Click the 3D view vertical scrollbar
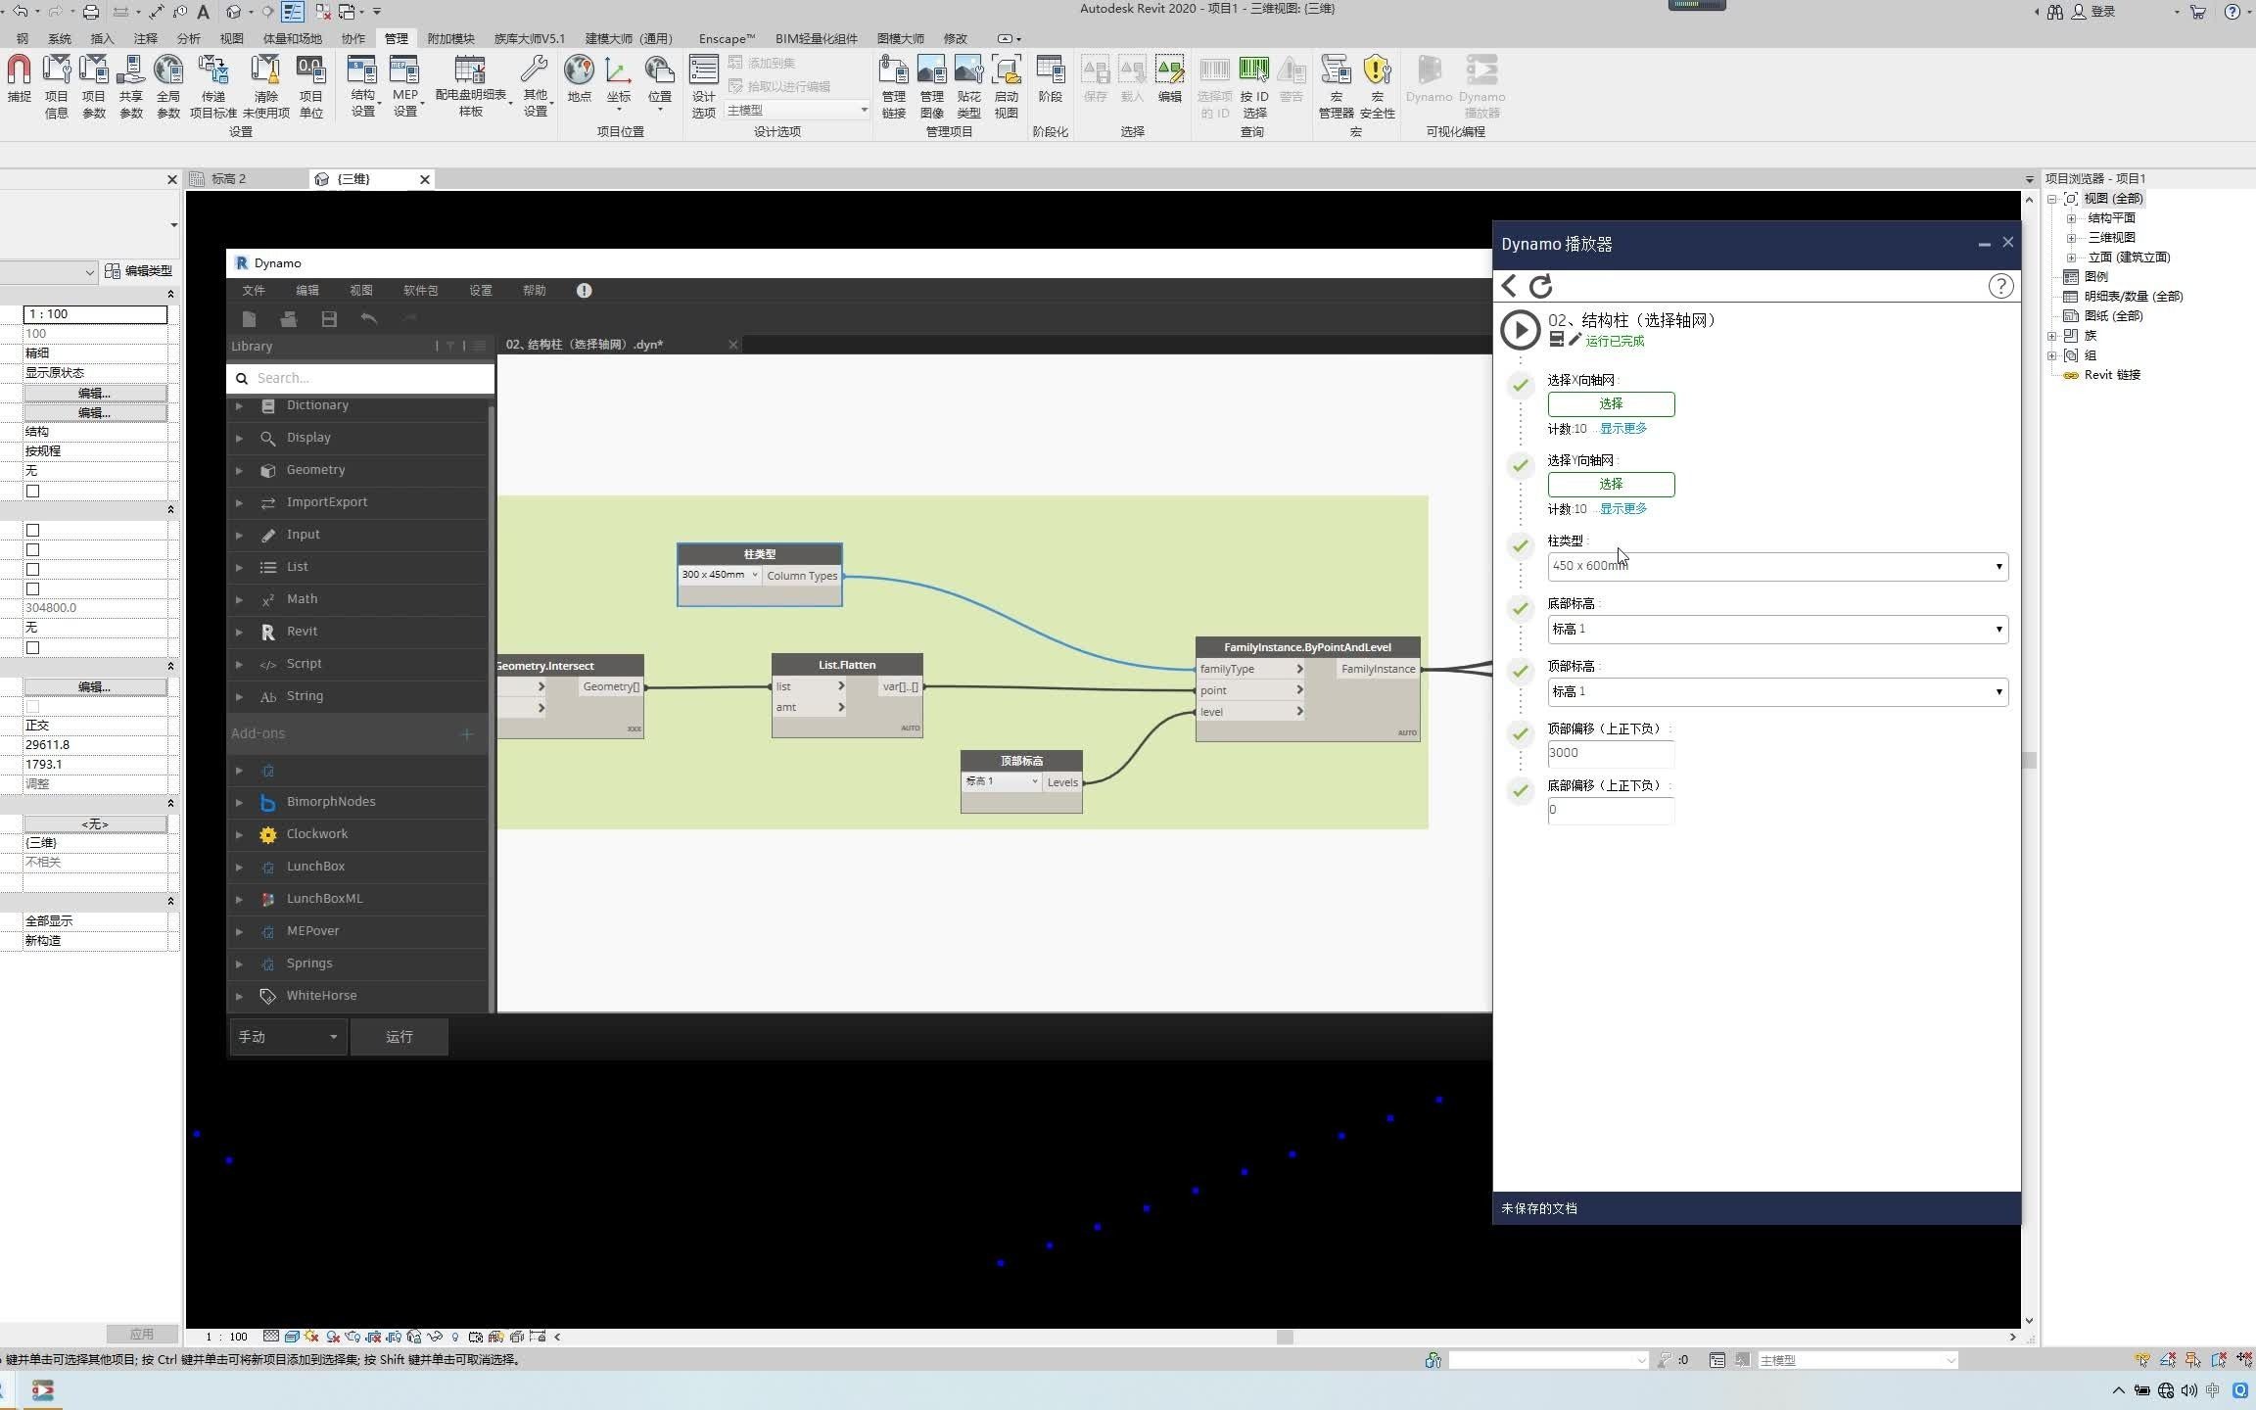This screenshot has height=1410, width=2256. pyautogui.click(x=2029, y=760)
